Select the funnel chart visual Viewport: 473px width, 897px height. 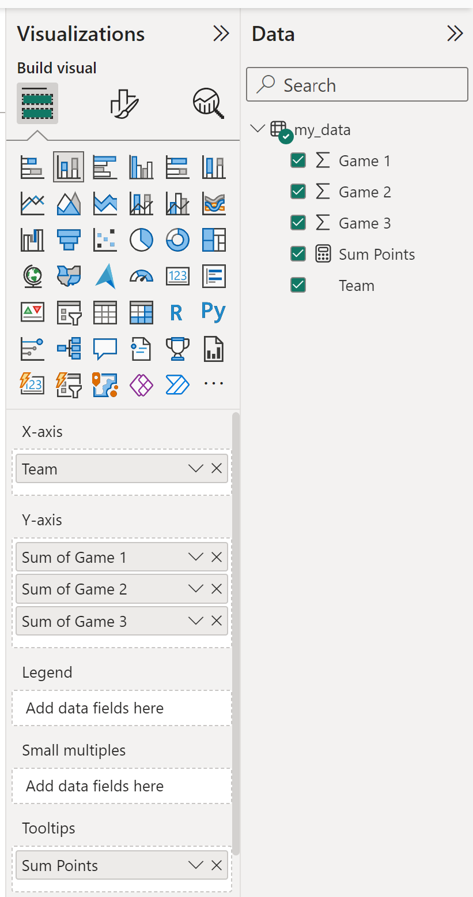tap(69, 240)
